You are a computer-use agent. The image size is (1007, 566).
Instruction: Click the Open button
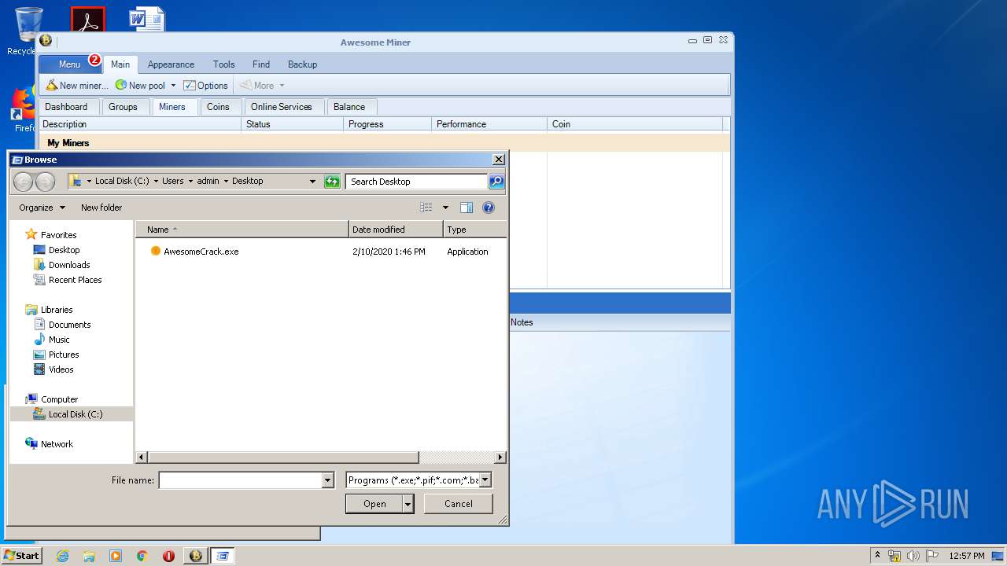click(374, 504)
